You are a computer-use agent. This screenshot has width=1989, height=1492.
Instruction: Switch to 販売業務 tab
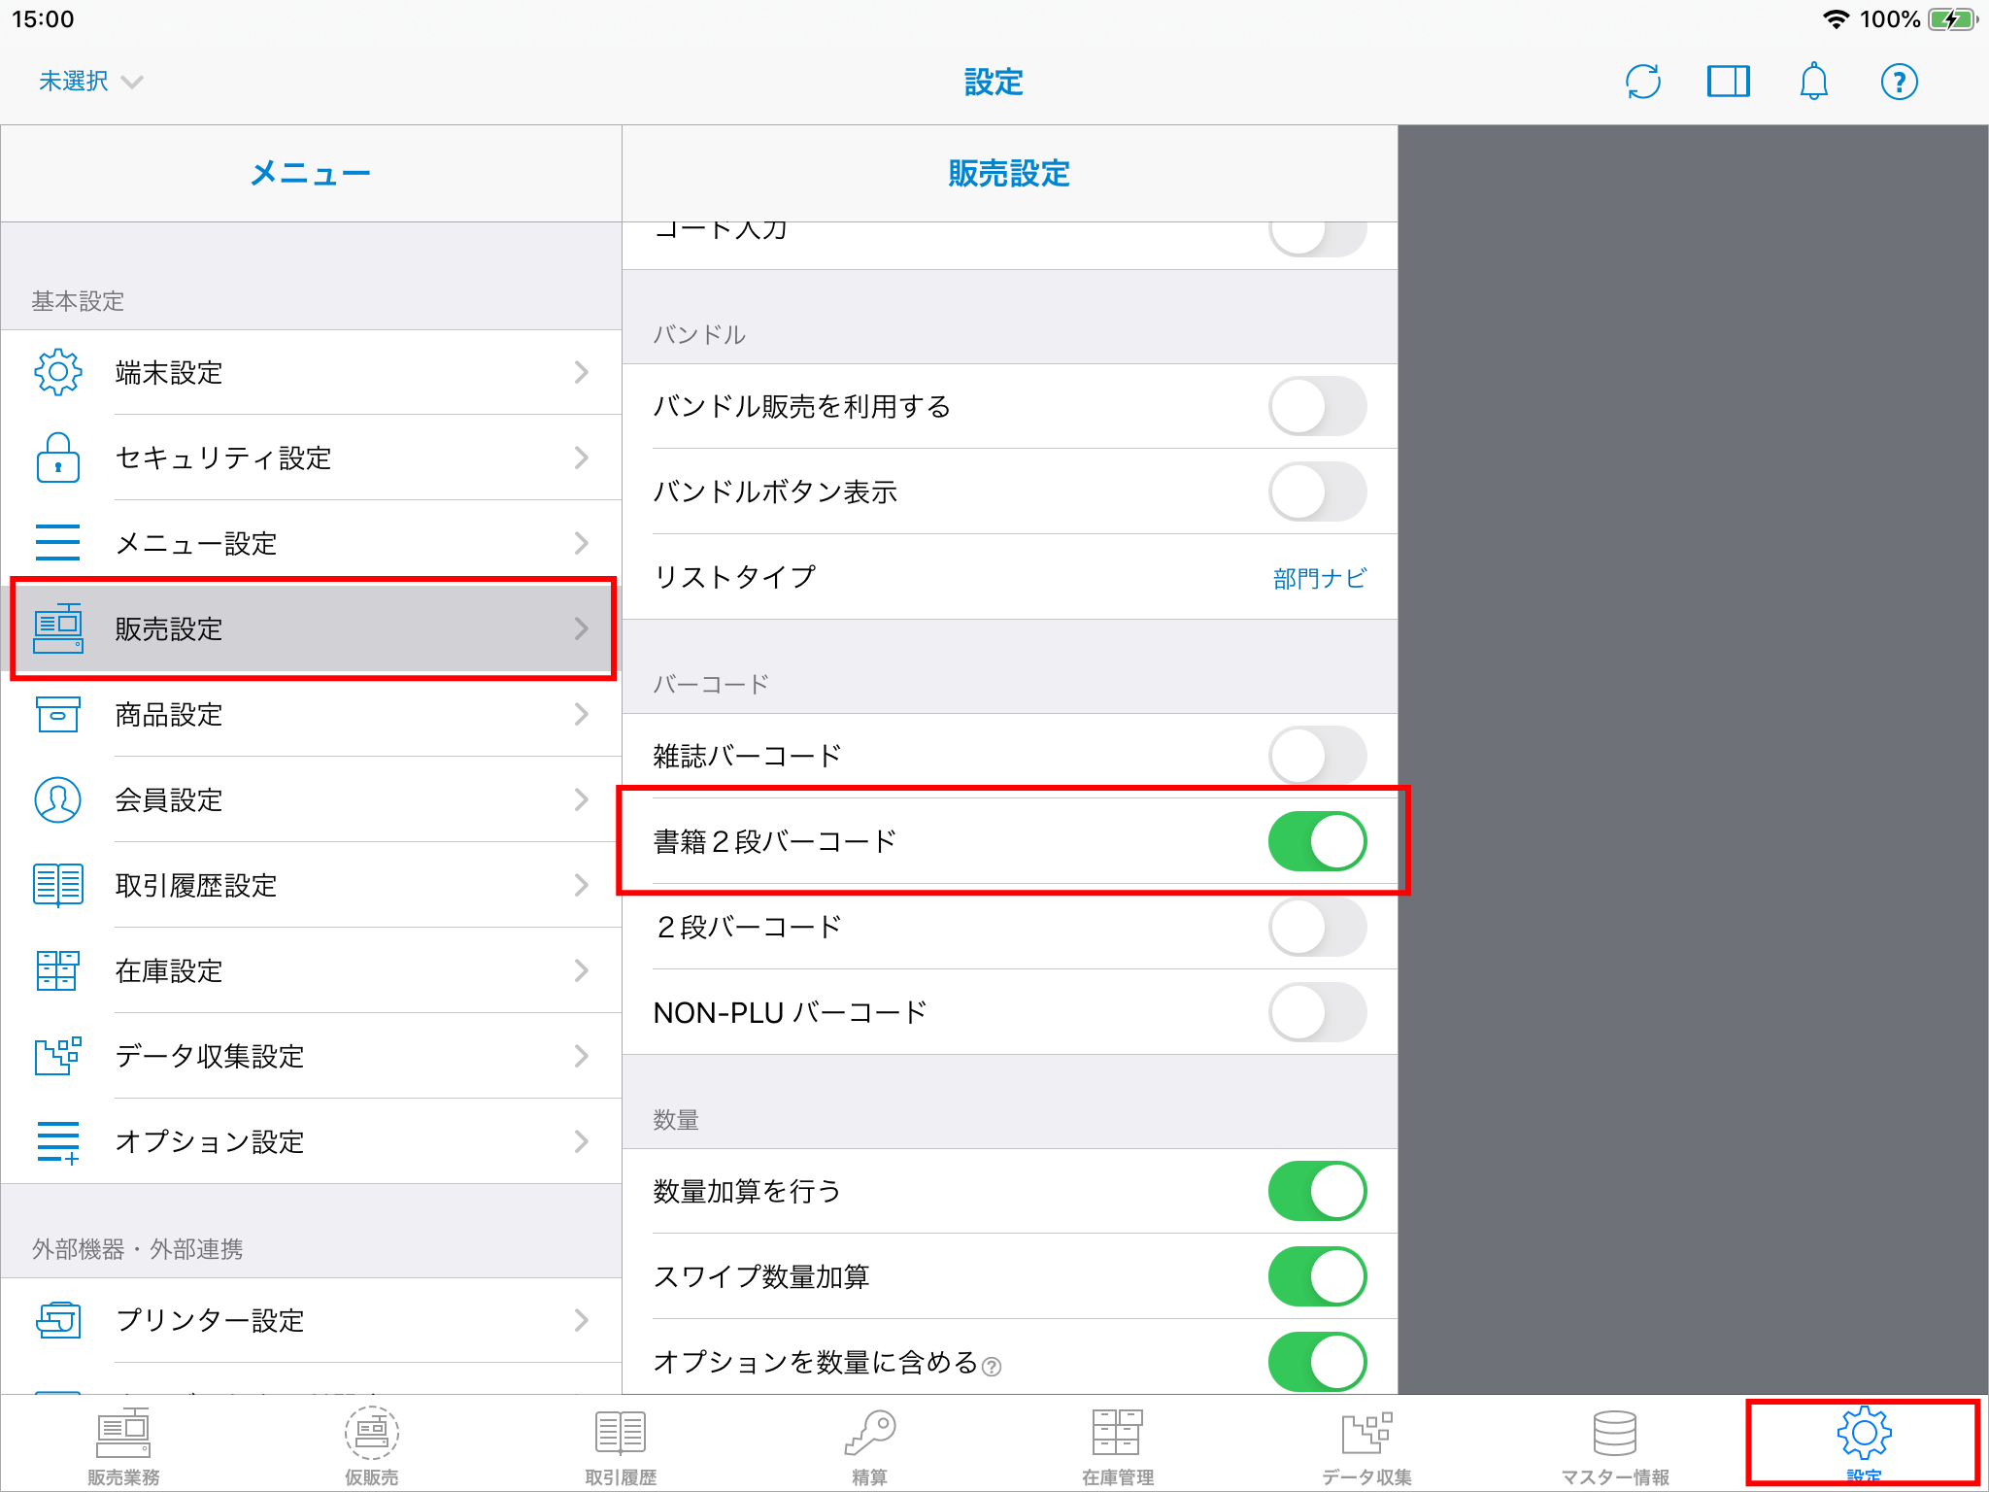tap(123, 1446)
